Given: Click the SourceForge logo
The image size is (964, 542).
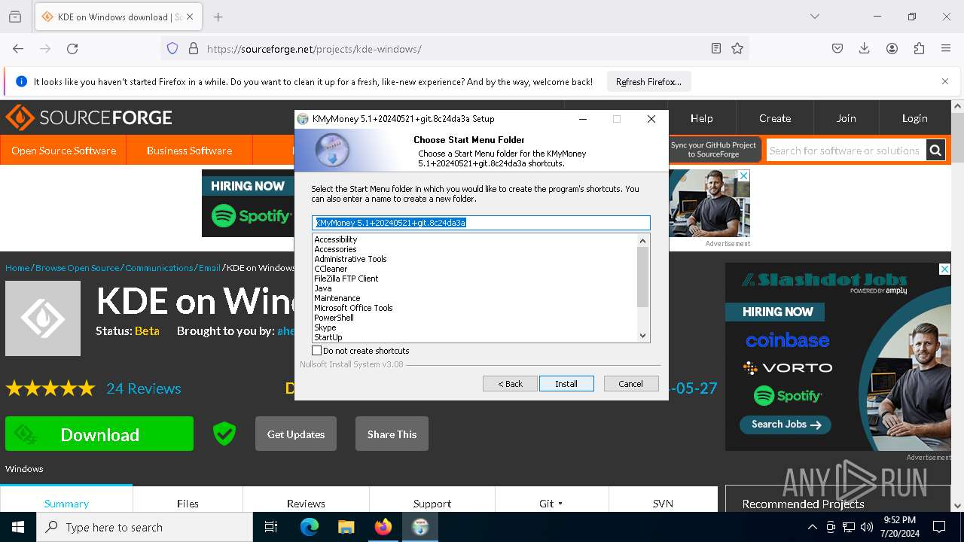Looking at the screenshot, I should (x=89, y=117).
